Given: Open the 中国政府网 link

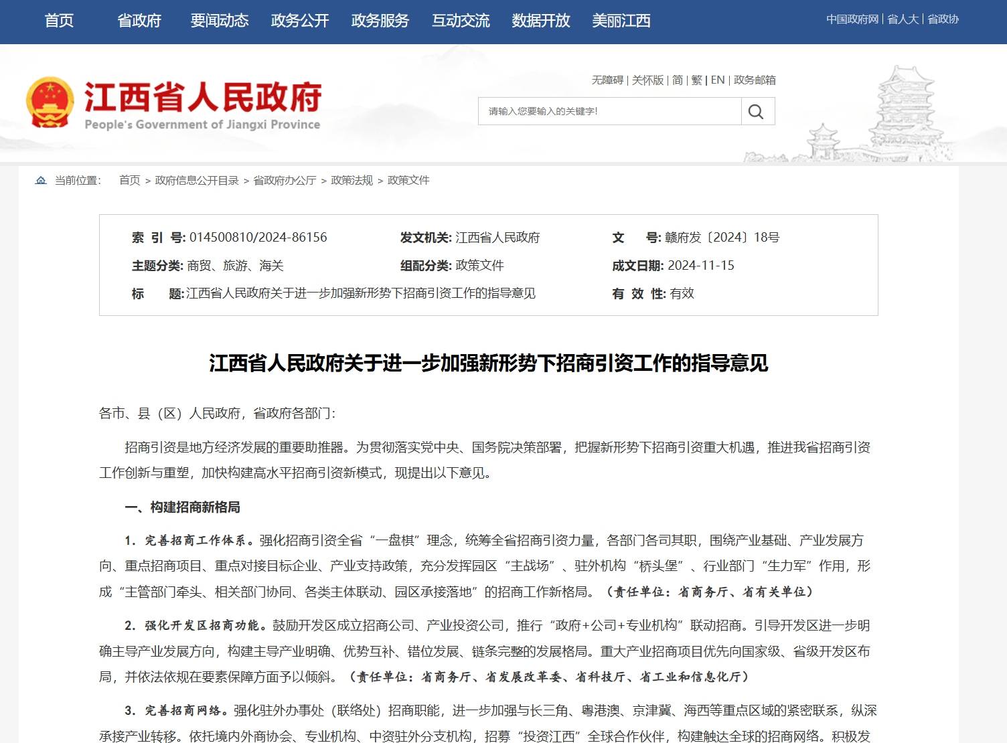Looking at the screenshot, I should pyautogui.click(x=852, y=19).
